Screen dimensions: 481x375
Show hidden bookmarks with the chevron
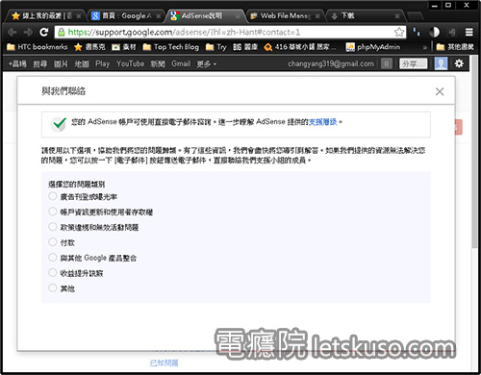coord(425,47)
